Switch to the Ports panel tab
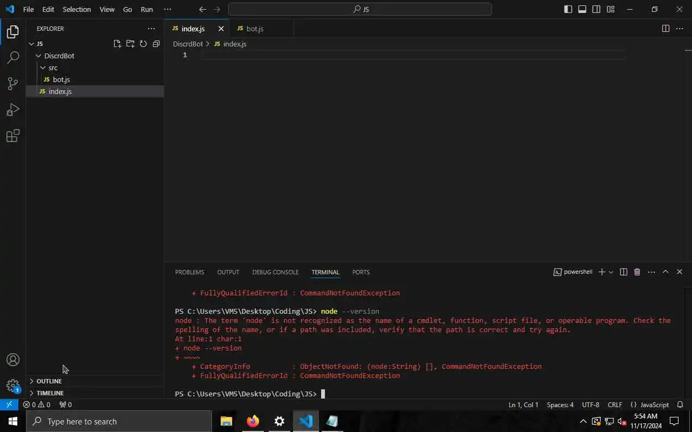Image resolution: width=692 pixels, height=432 pixels. tap(361, 272)
